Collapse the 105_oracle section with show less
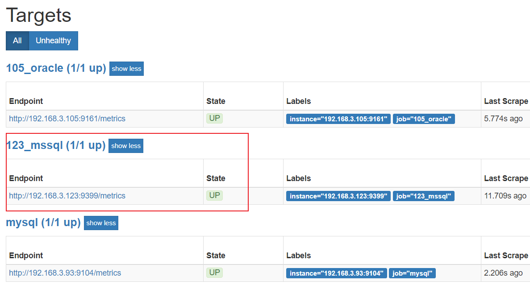Image resolution: width=530 pixels, height=289 pixels. [126, 68]
